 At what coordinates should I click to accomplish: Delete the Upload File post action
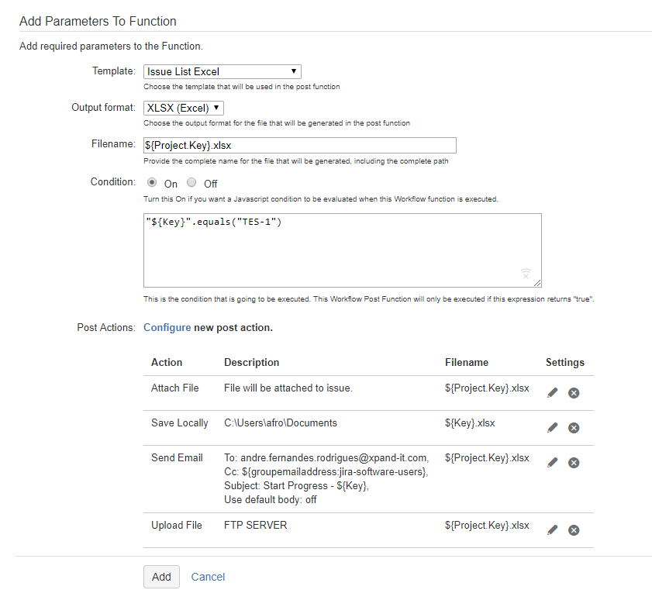[x=574, y=530]
